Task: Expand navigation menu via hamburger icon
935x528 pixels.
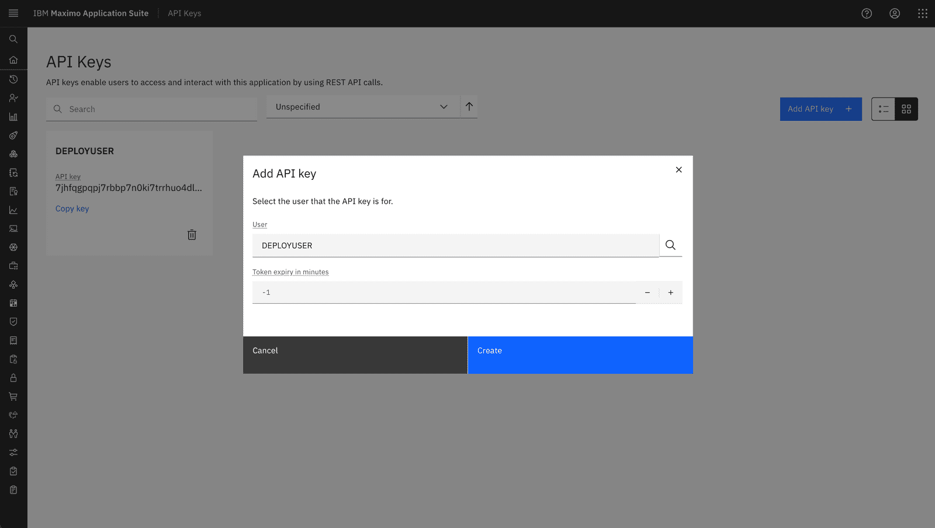Action: pos(13,13)
